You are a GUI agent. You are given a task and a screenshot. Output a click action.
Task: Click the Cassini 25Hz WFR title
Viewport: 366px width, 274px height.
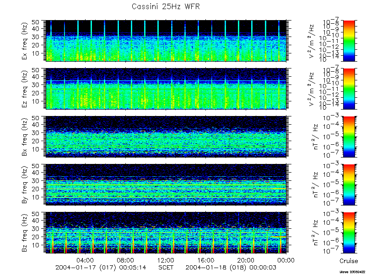(x=166, y=6)
